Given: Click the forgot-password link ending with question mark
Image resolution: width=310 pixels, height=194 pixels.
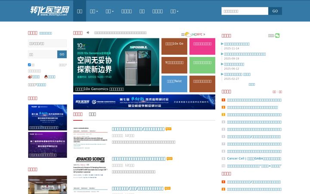Looking at the screenshot, I should (63, 65).
